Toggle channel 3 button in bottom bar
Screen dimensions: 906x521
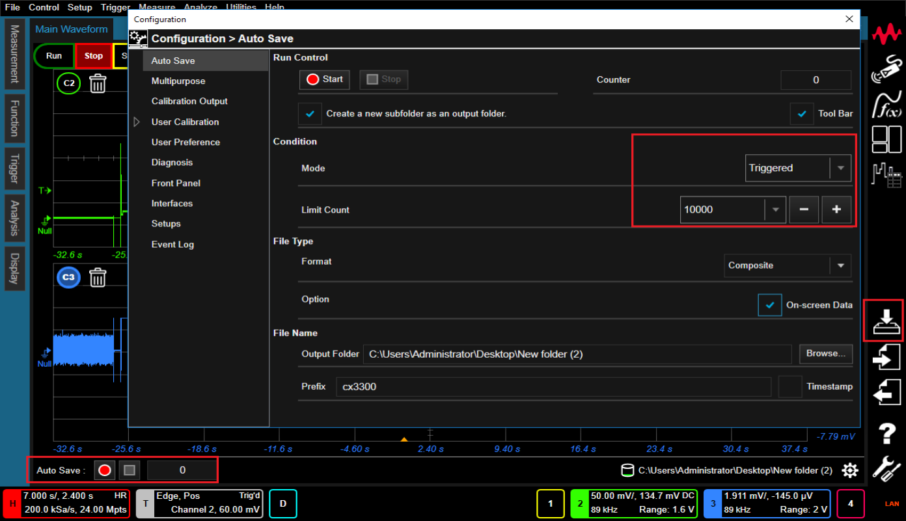[713, 503]
